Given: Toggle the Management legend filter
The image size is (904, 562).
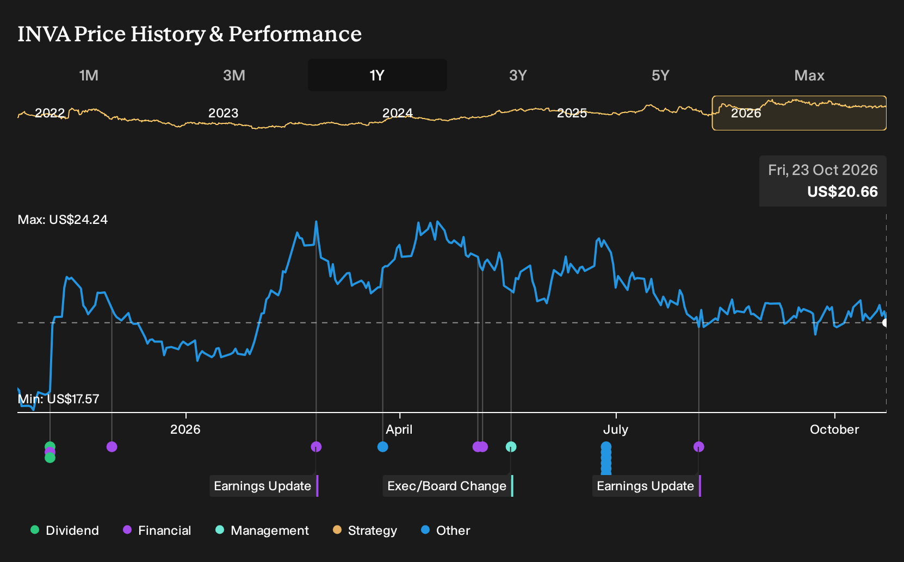Looking at the screenshot, I should pos(262,530).
